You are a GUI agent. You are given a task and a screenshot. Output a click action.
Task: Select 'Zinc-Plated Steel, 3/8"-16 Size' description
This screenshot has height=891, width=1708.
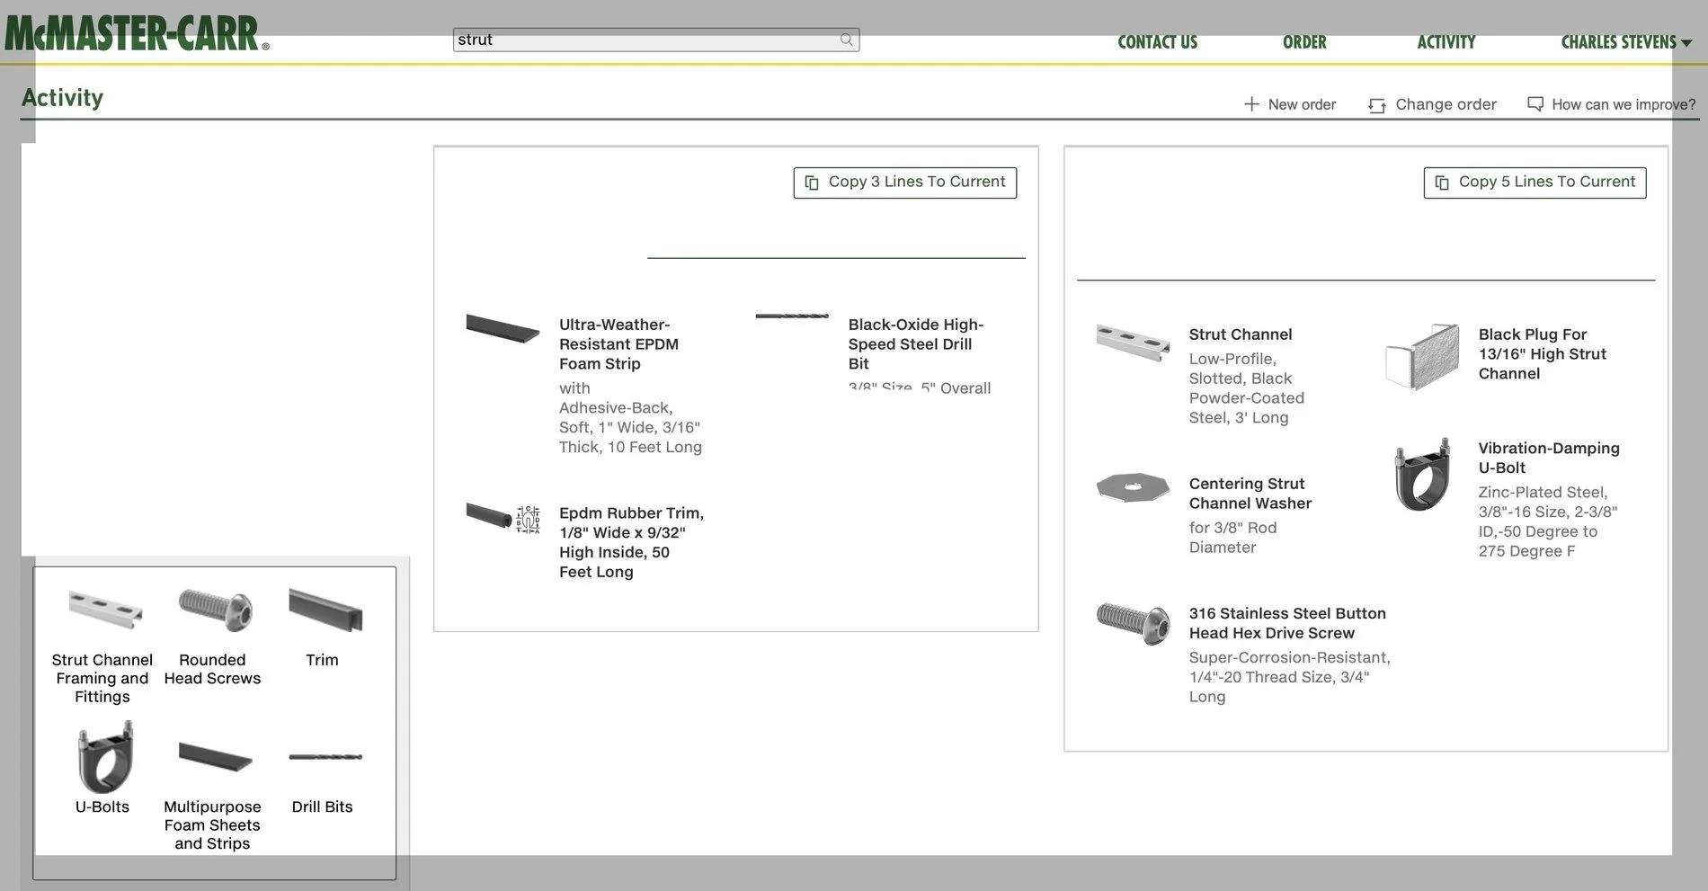tap(1548, 521)
